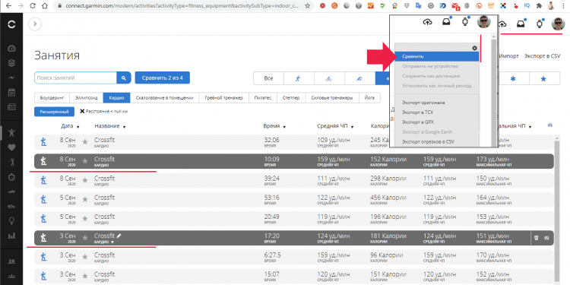Select the Силовые тренажеры subtype tab
The image size is (570, 285).
click(x=332, y=98)
